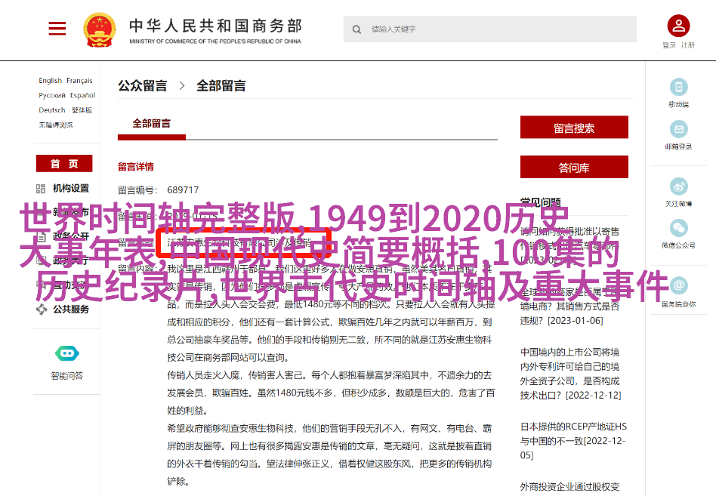Viewport: 716px width, 496px height.
Task: Click the keyword search input field
Action: click(498, 29)
